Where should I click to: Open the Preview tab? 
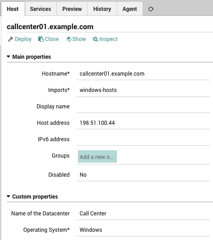click(72, 9)
